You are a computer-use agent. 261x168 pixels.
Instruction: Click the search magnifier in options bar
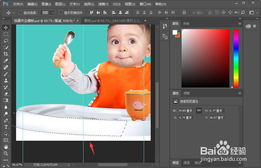click(243, 13)
